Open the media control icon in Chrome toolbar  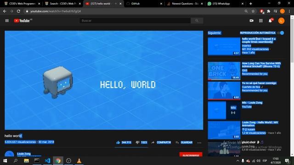tap(275, 11)
